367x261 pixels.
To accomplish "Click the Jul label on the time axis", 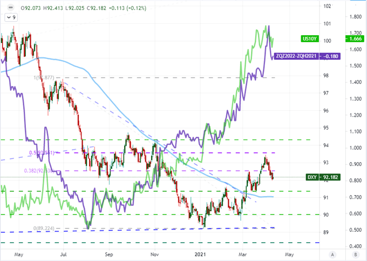I will (63, 255).
